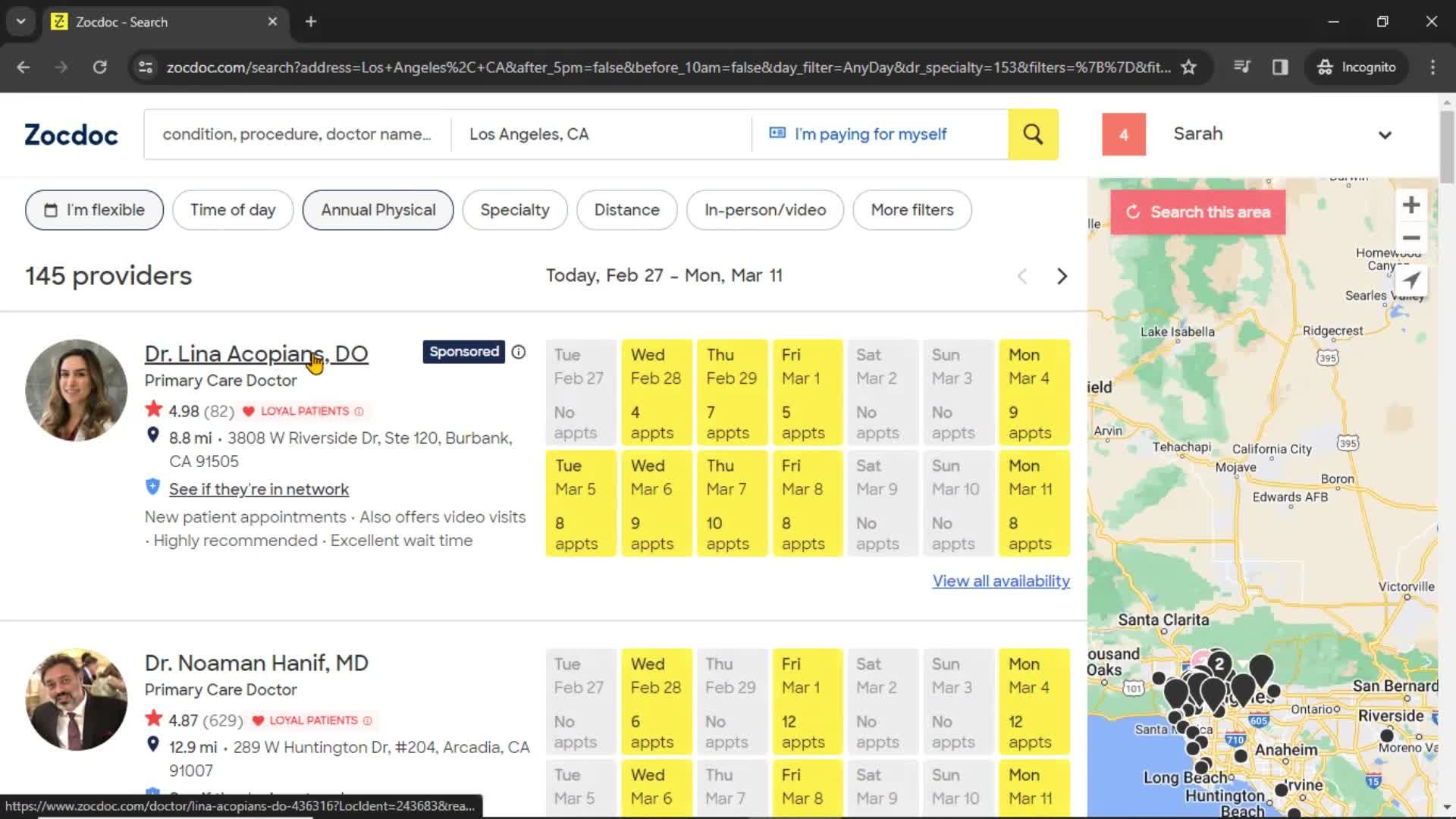Click See if they're in network link
1456x819 pixels.
click(259, 489)
